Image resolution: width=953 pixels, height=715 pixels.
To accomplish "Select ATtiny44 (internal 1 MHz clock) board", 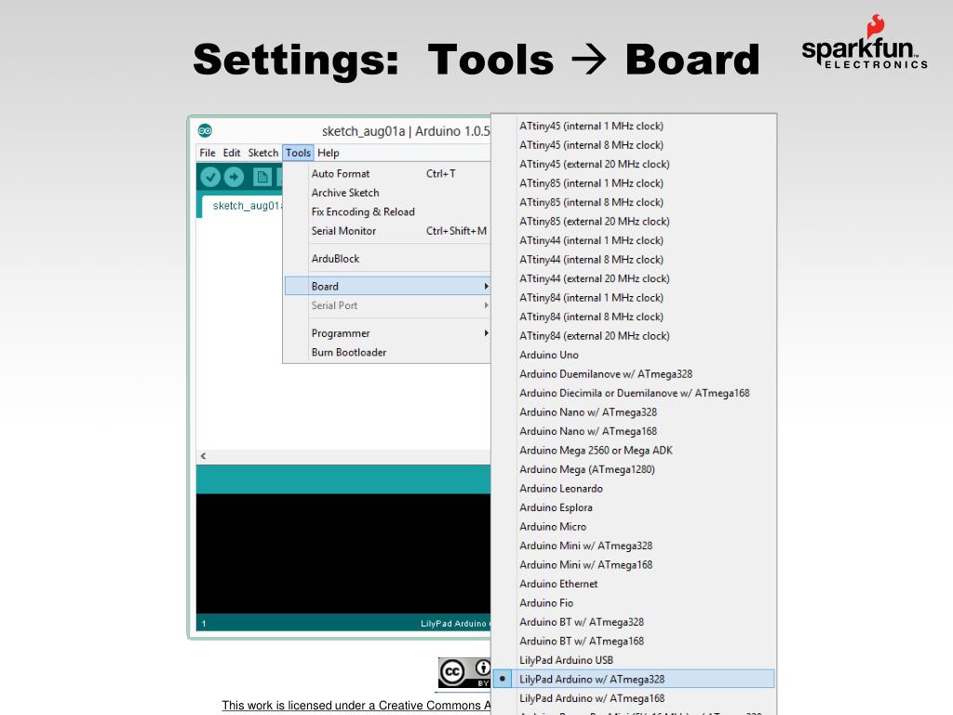I will coord(634,241).
